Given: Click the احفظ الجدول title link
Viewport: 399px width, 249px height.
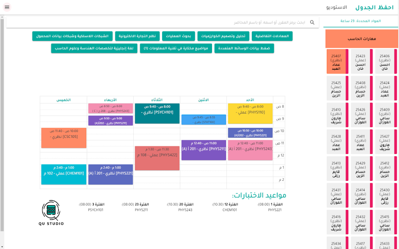Looking at the screenshot, I should click(x=375, y=7).
